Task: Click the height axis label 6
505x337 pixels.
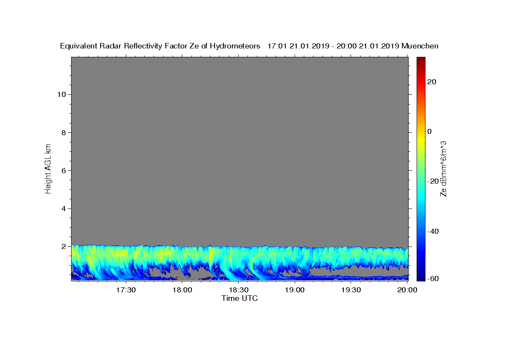Action: [x=64, y=171]
